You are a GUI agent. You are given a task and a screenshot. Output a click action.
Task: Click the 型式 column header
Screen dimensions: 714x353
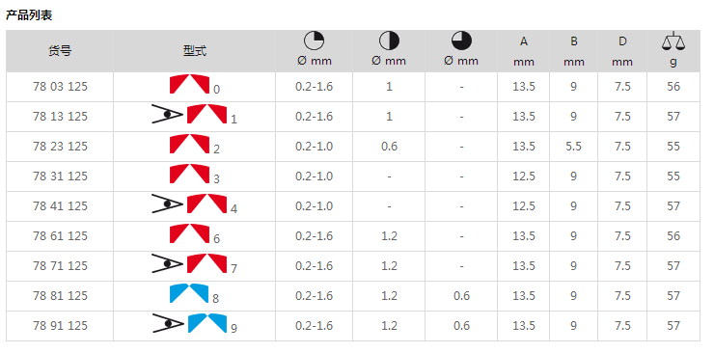tap(195, 51)
